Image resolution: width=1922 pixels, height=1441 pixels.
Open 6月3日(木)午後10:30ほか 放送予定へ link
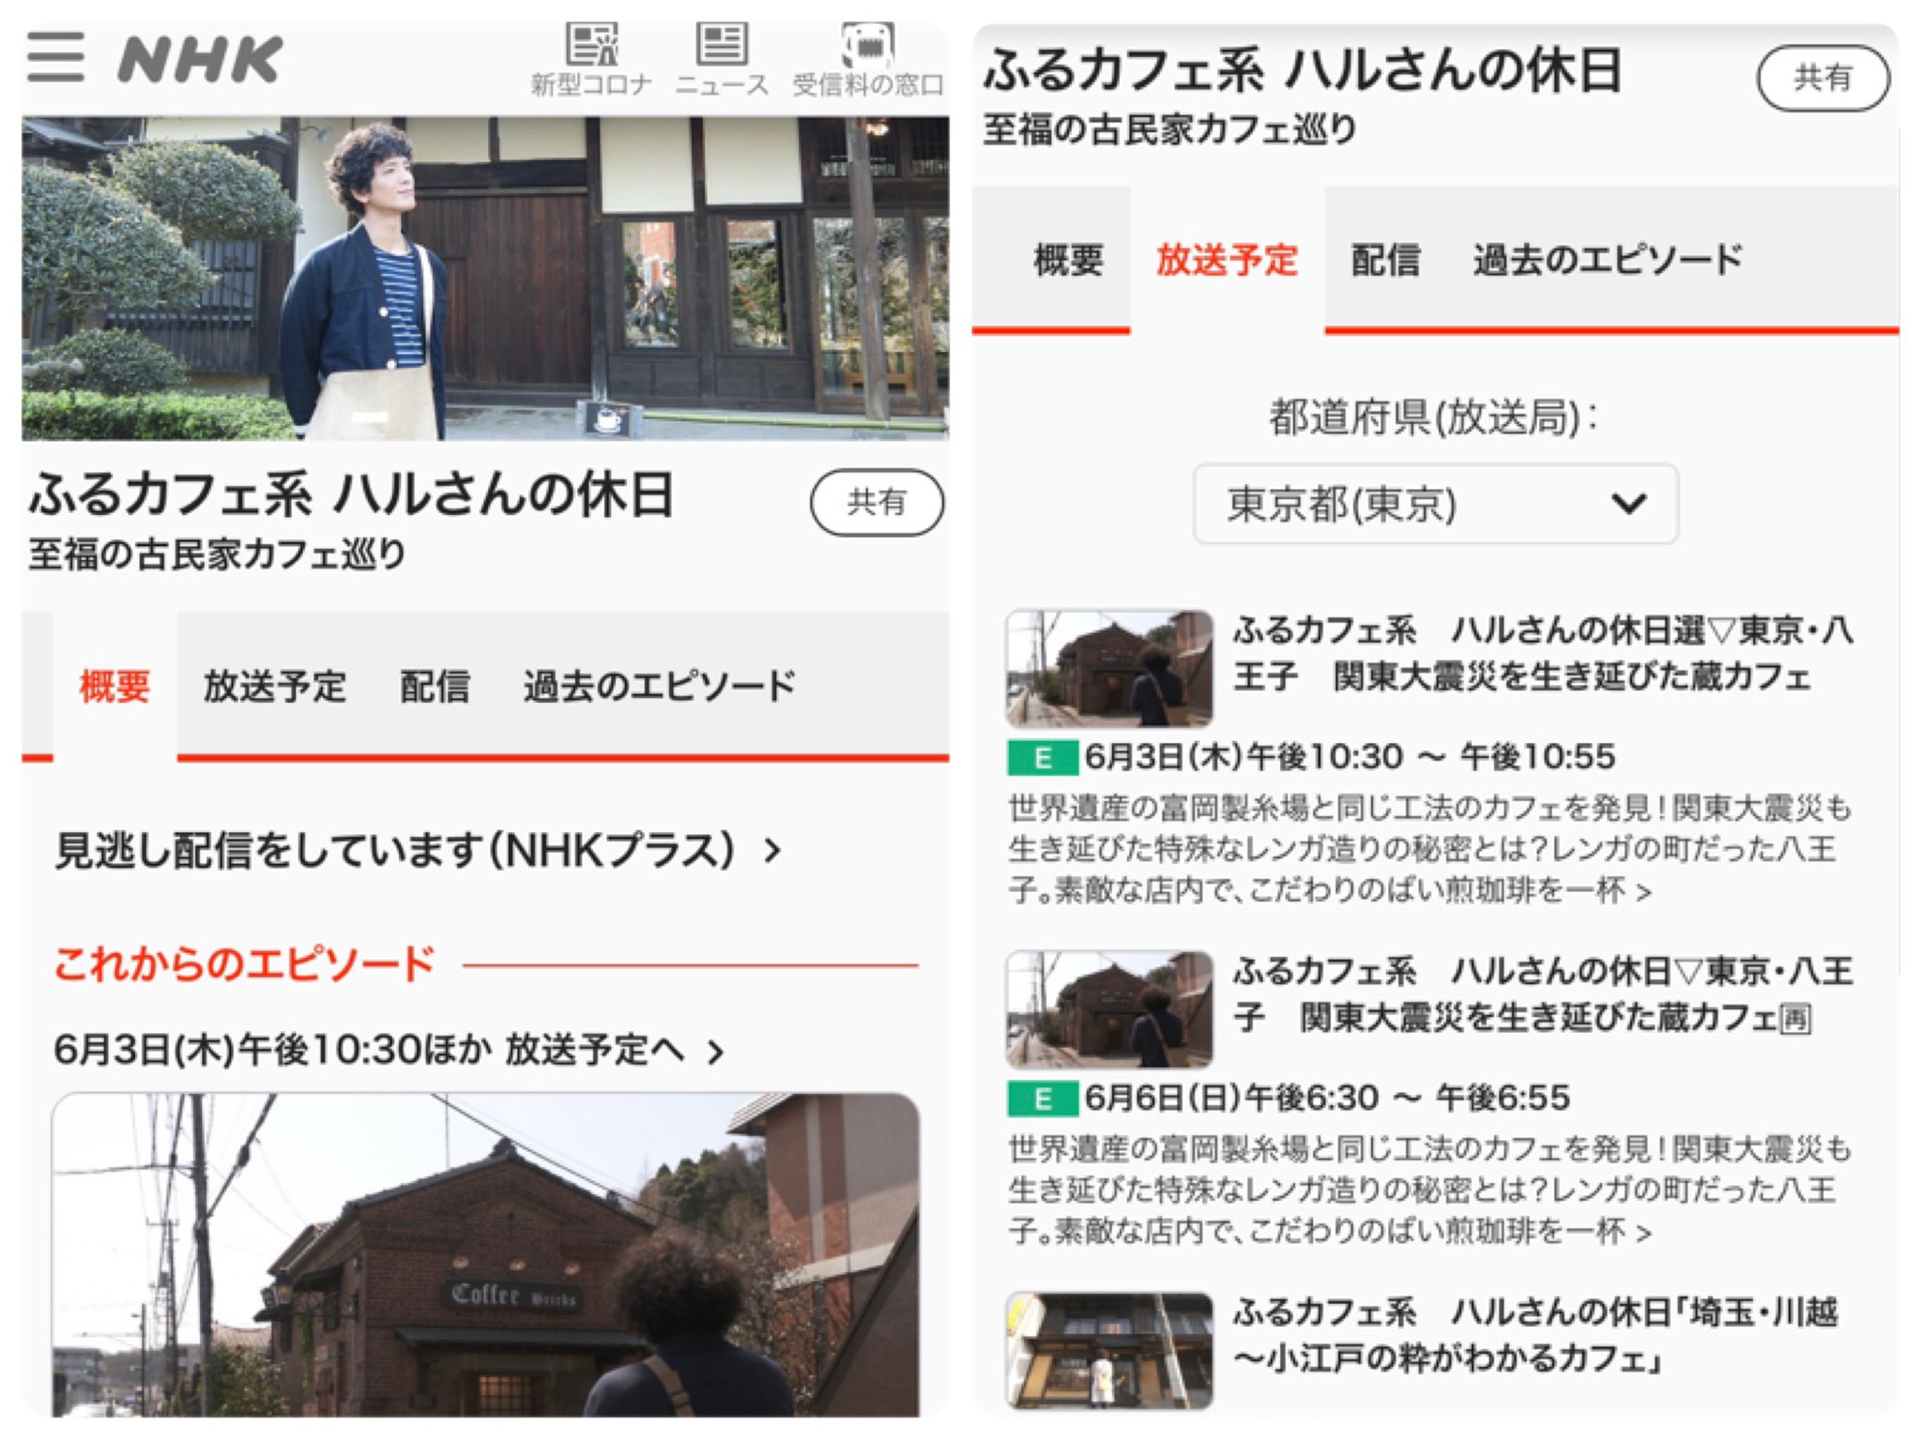pos(389,1050)
